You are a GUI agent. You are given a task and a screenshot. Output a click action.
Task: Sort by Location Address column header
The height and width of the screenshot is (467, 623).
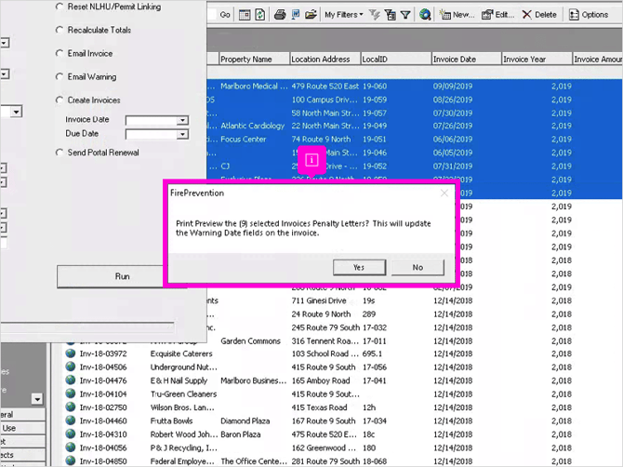325,60
